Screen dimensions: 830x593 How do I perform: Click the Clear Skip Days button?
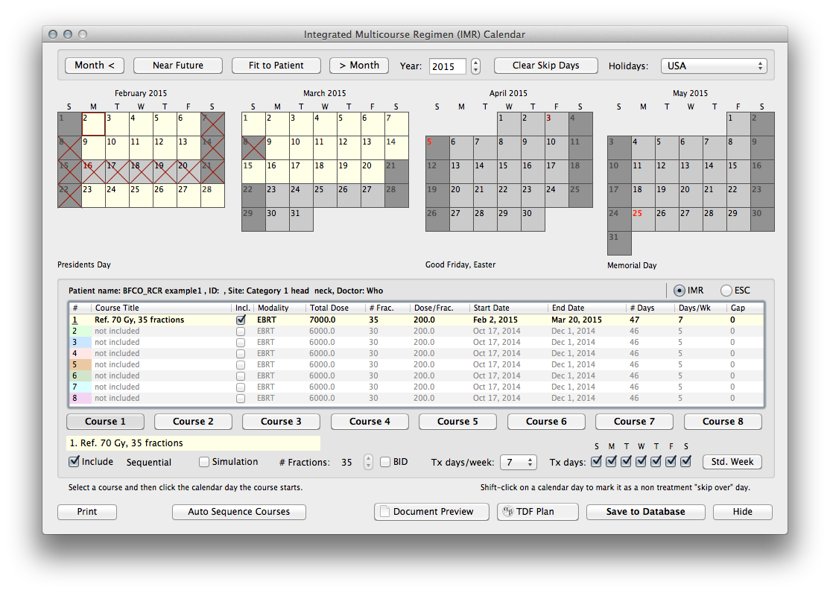[545, 66]
